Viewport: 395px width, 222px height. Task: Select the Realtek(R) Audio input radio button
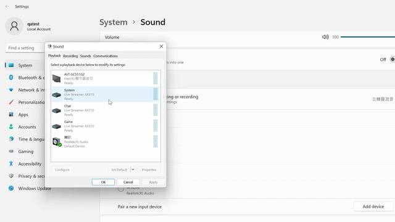pos(121,189)
